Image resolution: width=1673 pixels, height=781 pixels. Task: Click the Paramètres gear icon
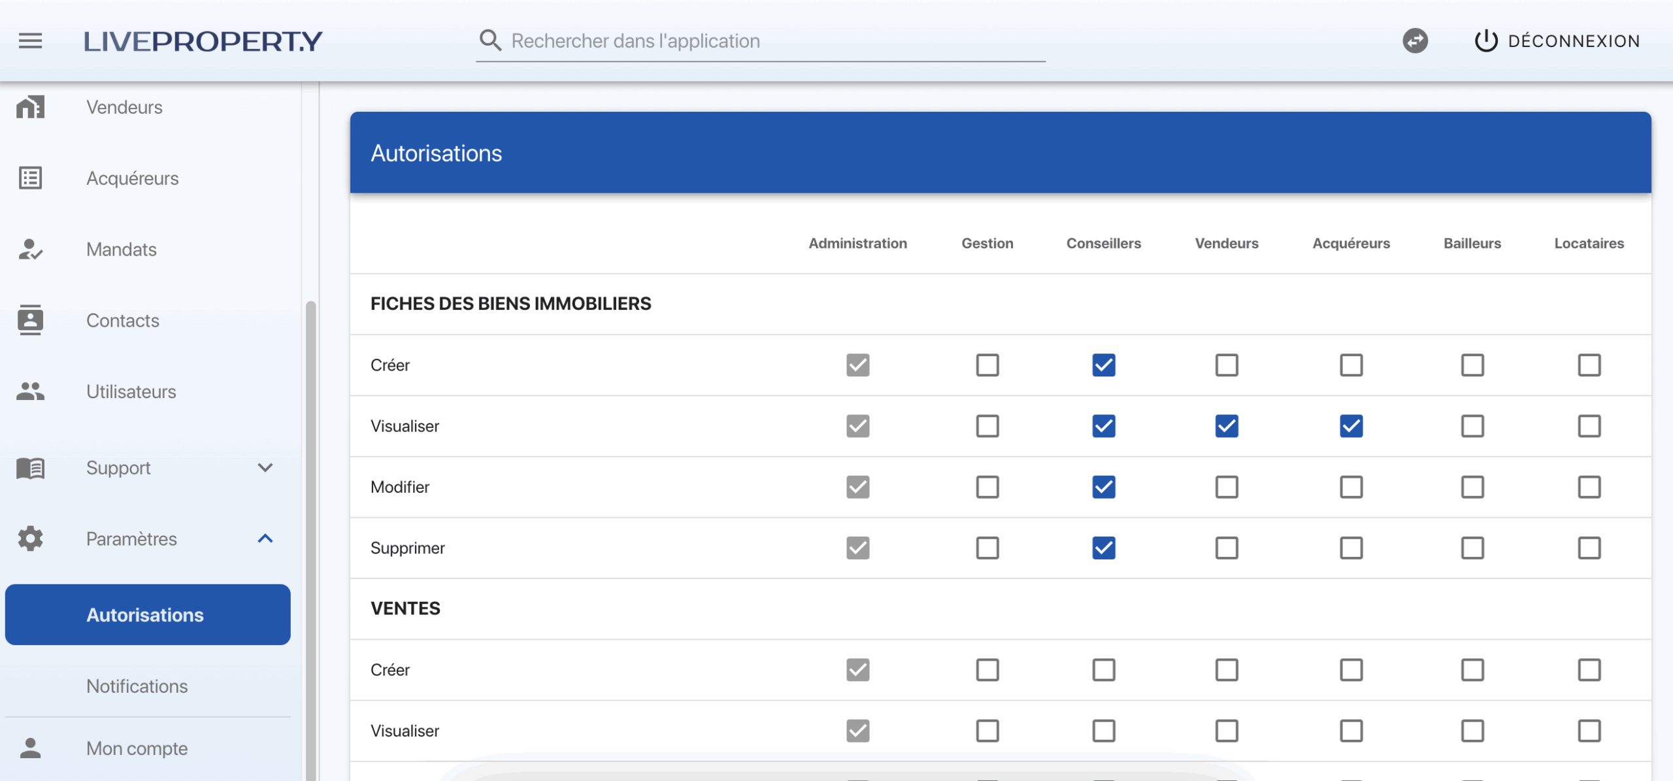coord(30,539)
